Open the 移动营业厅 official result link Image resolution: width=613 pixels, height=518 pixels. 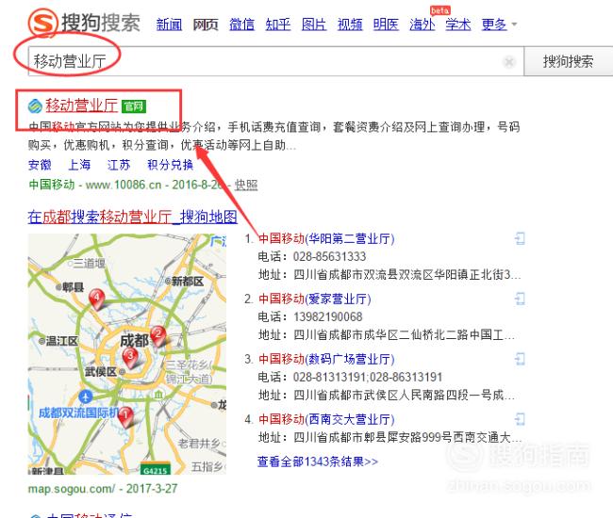click(x=81, y=105)
